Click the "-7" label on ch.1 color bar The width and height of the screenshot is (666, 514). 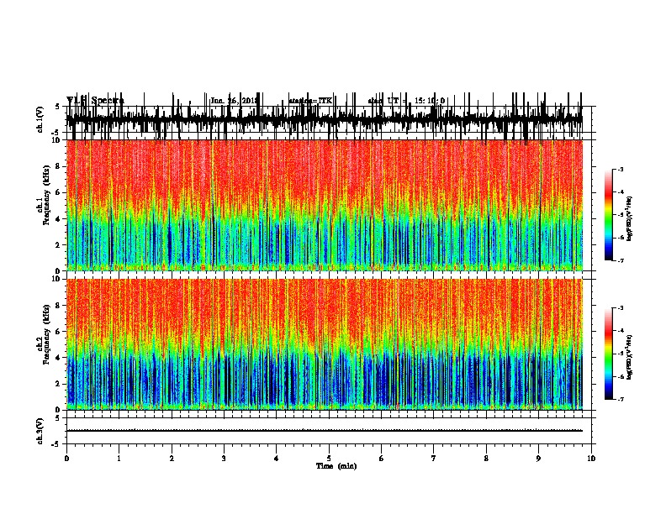click(620, 260)
